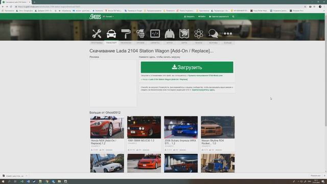Image resolution: width=327 pixels, height=184 pixels.
Task: Click the browser forward arrow
Action: (x=7, y=7)
